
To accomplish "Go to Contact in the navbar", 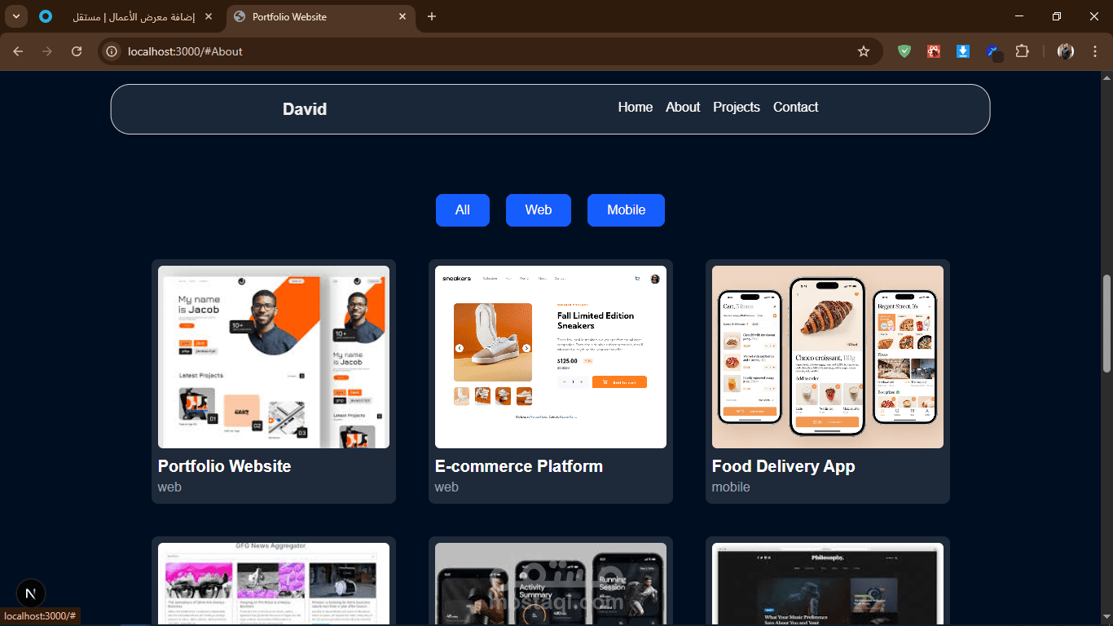I will tap(796, 108).
